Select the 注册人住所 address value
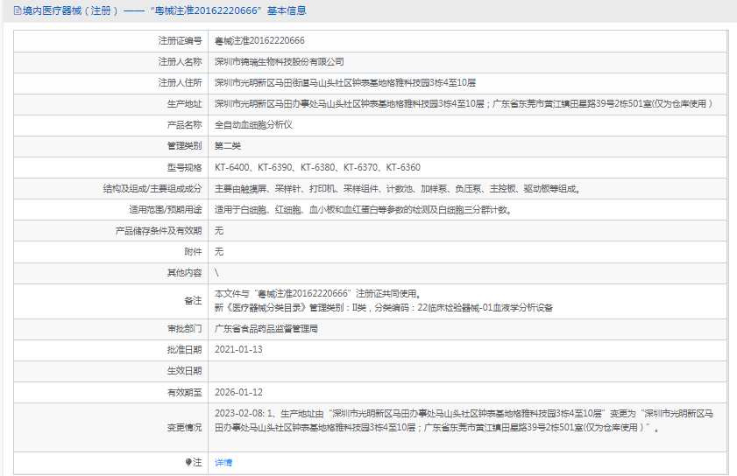The height and width of the screenshot is (476, 737). pyautogui.click(x=345, y=83)
